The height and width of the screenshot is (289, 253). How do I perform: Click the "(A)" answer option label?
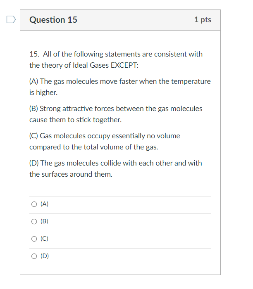pos(45,204)
